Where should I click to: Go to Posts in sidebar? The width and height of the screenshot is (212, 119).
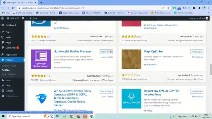click(8, 32)
